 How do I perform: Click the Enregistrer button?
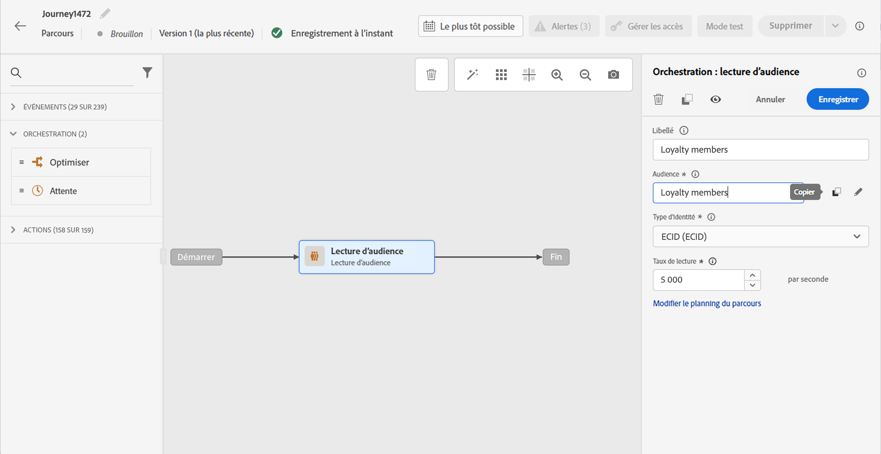click(x=838, y=99)
